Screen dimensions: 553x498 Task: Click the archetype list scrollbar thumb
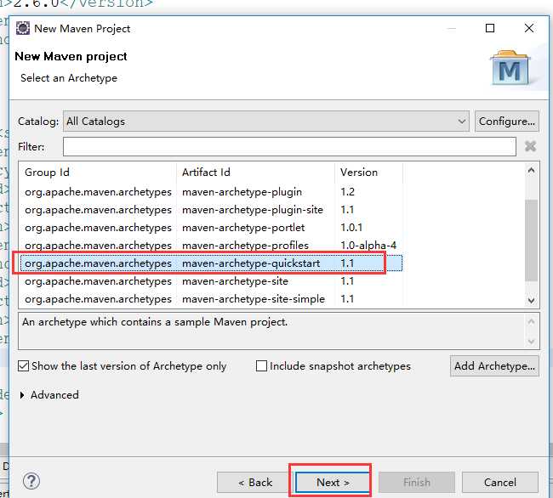click(531, 241)
